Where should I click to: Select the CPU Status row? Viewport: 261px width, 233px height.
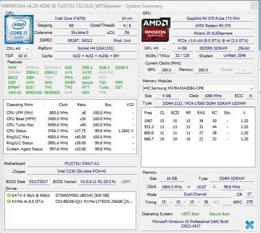(x=70, y=131)
